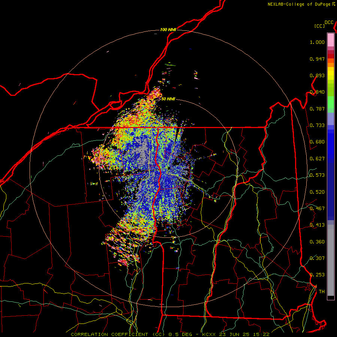This screenshot has width=337, height=337.
Task: Click the TH threshold label
Action: click(322, 292)
